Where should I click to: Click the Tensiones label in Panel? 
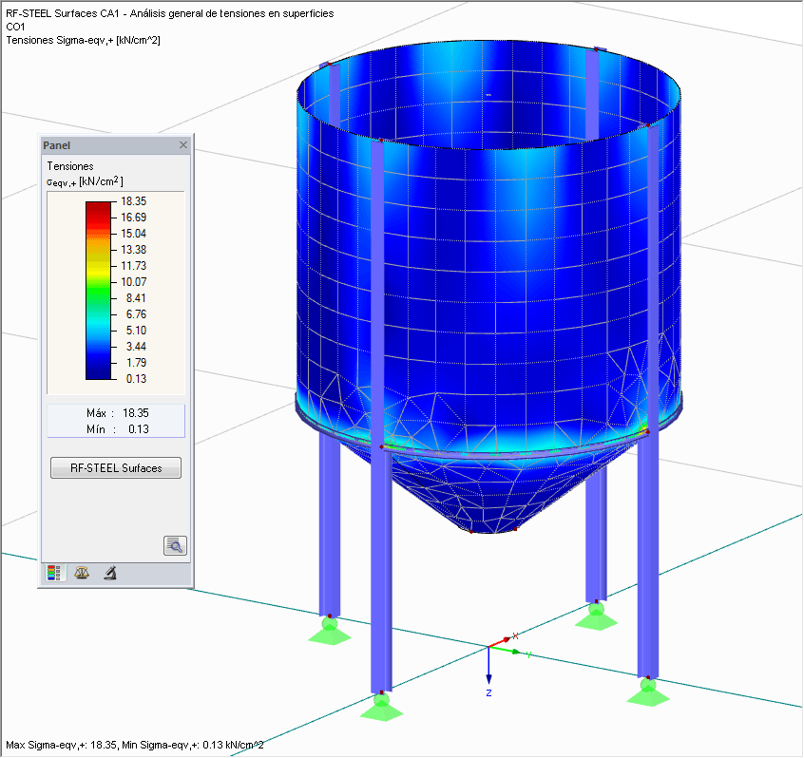[70, 166]
